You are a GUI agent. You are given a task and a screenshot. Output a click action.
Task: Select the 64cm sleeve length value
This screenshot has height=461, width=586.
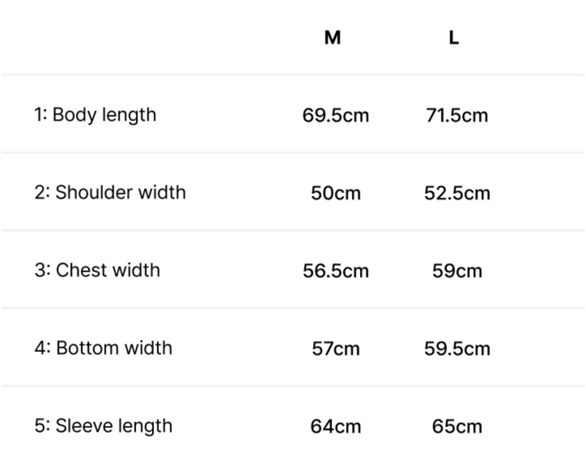click(x=335, y=426)
